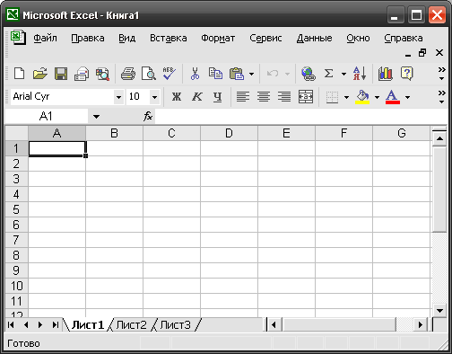Click the AutoSum sigma icon

click(x=328, y=74)
